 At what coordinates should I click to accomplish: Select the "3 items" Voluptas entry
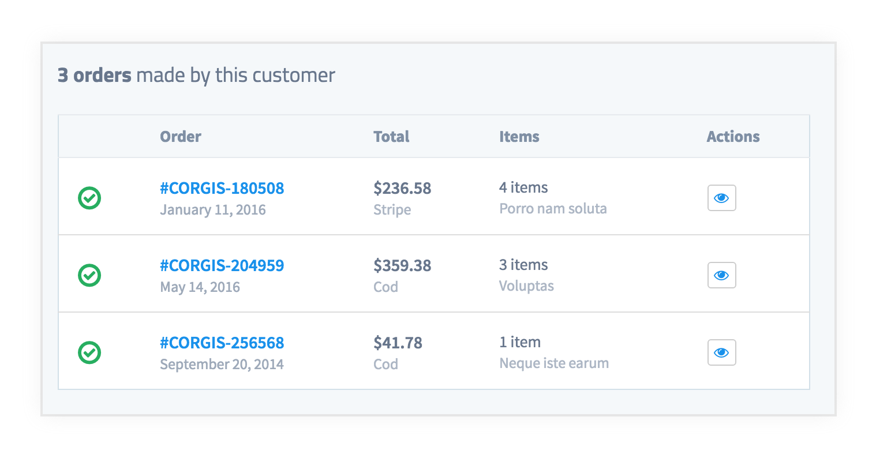pyautogui.click(x=523, y=265)
